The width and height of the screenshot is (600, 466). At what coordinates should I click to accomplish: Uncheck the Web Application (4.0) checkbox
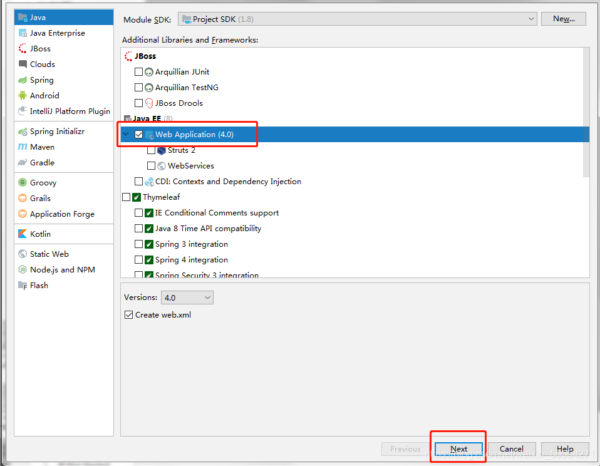[138, 134]
